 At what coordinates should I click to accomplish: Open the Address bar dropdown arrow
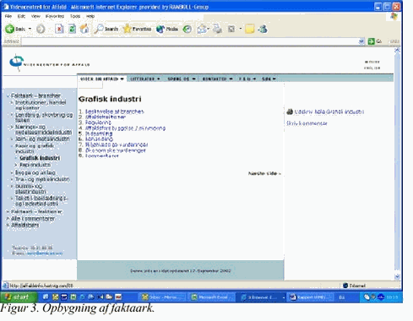[x=361, y=41]
